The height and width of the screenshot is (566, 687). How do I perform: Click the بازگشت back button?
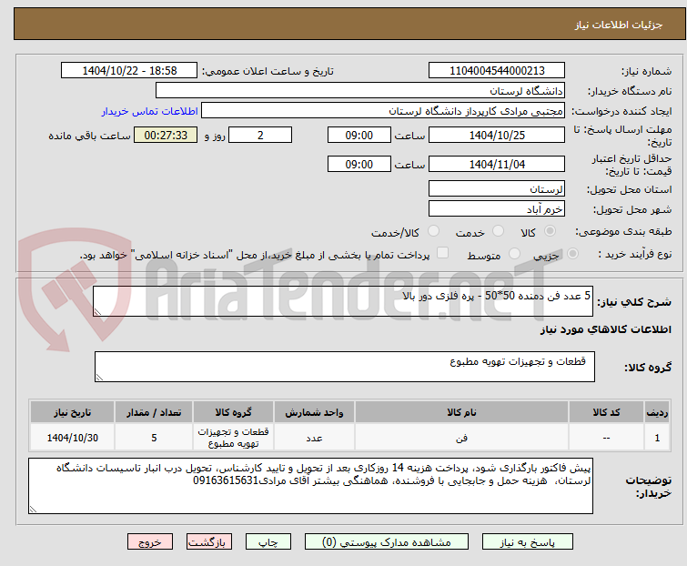click(x=209, y=542)
